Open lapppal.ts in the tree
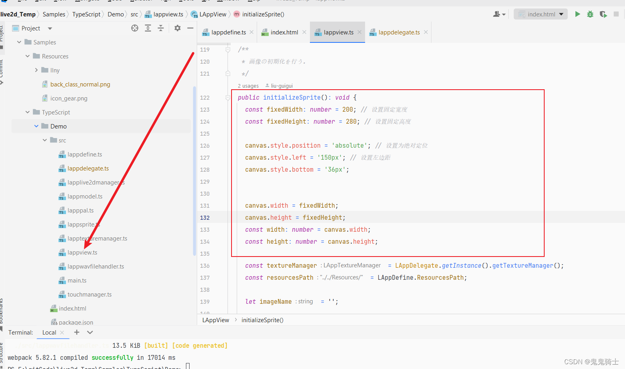The image size is (625, 369). pos(80,211)
